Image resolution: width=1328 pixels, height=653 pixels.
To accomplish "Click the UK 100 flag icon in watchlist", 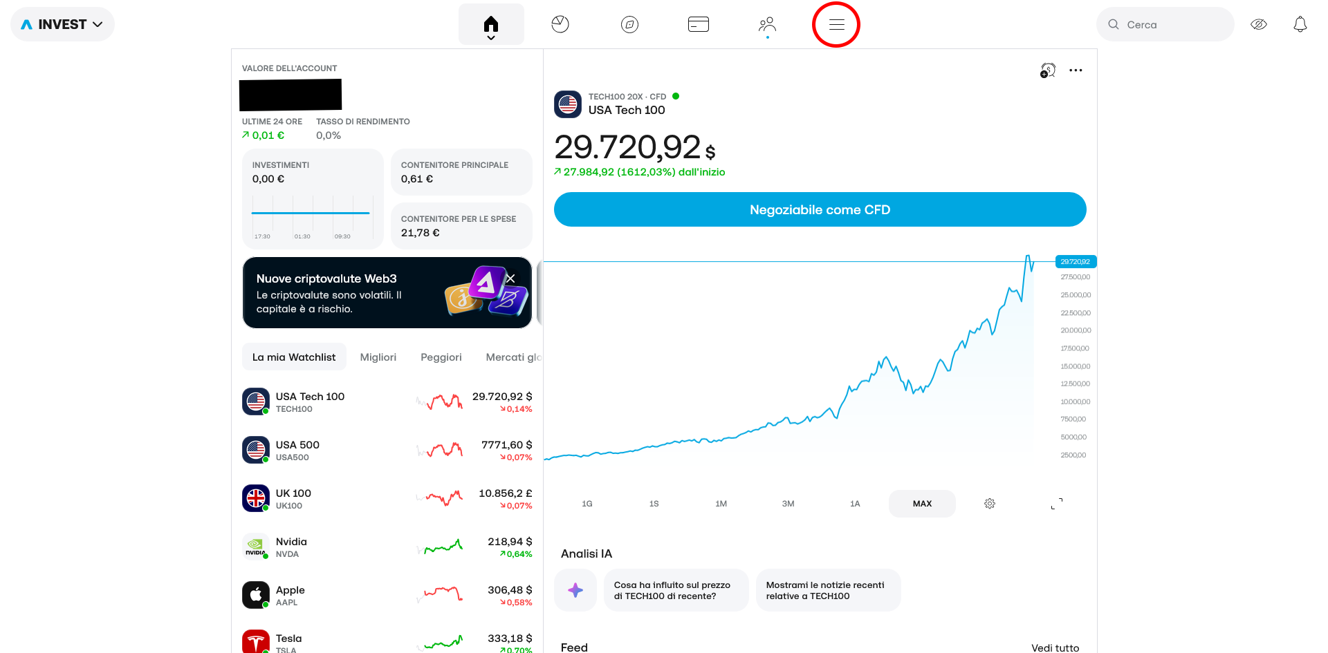I will pos(256,498).
